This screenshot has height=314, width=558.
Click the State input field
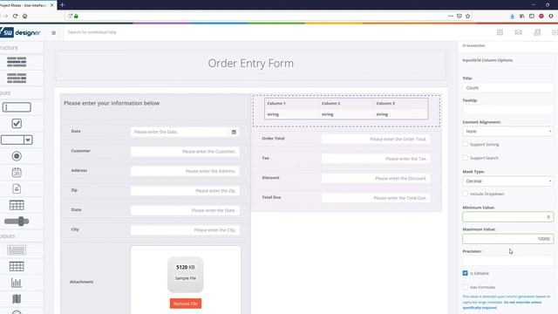point(185,210)
